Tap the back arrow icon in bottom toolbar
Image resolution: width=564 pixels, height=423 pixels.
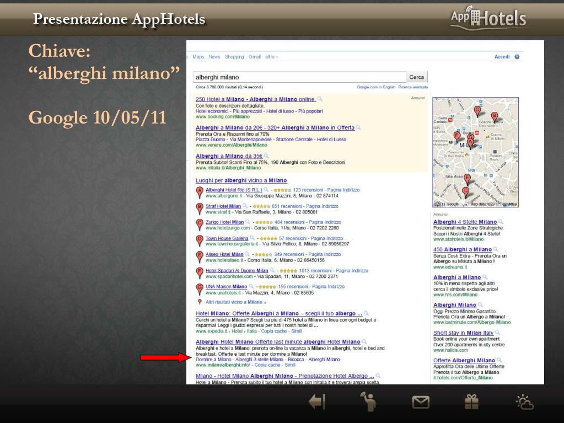[317, 402]
